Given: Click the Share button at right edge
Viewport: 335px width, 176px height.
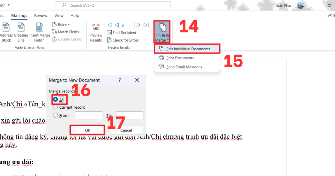Looking at the screenshot, I should (331, 16).
